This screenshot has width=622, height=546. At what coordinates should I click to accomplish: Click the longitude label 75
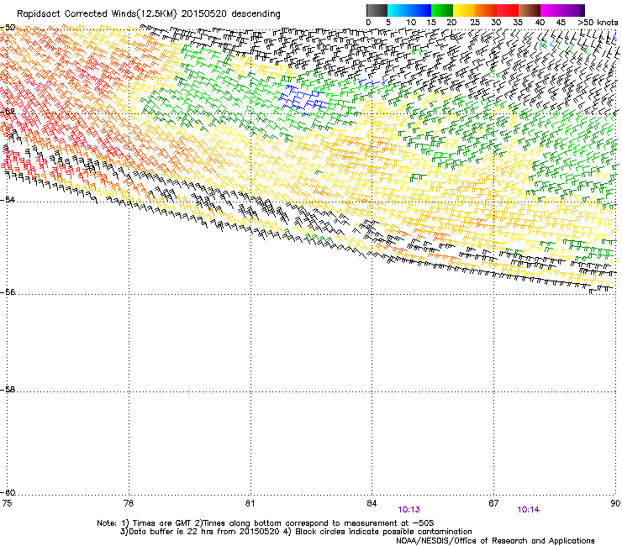coord(7,503)
